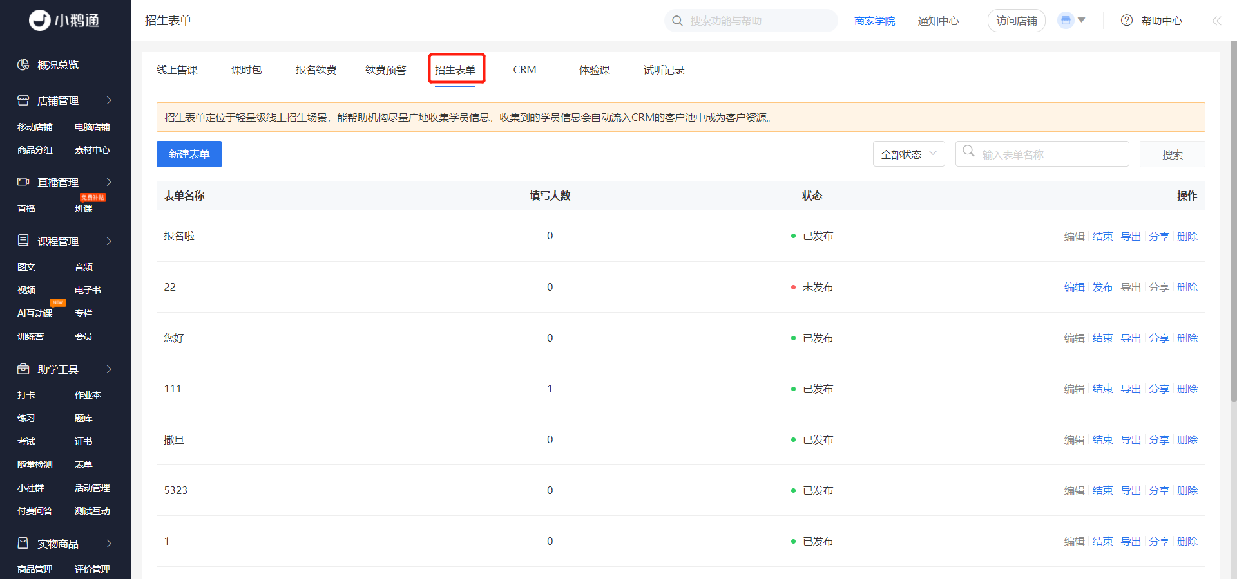Open 题库 in the sidebar
This screenshot has width=1237, height=579.
tap(84, 418)
